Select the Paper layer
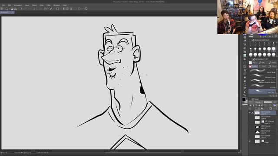The width and height of the screenshot is (278, 156). point(265,141)
